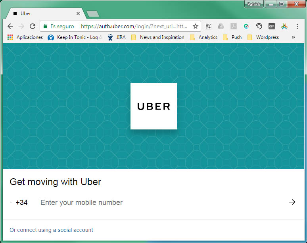Viewport: 307px width, 243px height.
Task: Reload the Uber login page
Action: click(33, 26)
